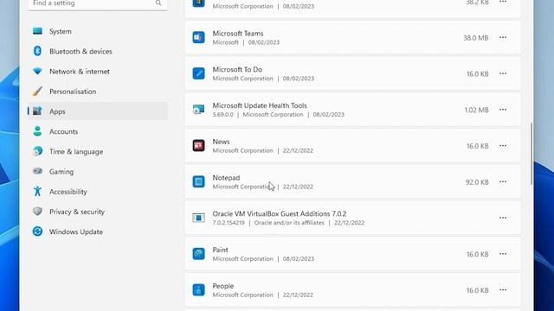Click the Notepad app icon

tap(198, 181)
